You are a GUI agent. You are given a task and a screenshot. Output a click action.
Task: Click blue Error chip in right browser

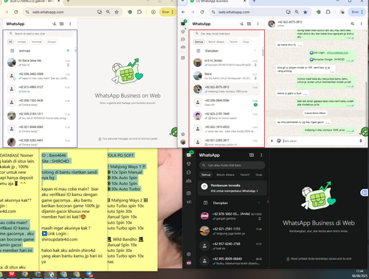[357, 12]
